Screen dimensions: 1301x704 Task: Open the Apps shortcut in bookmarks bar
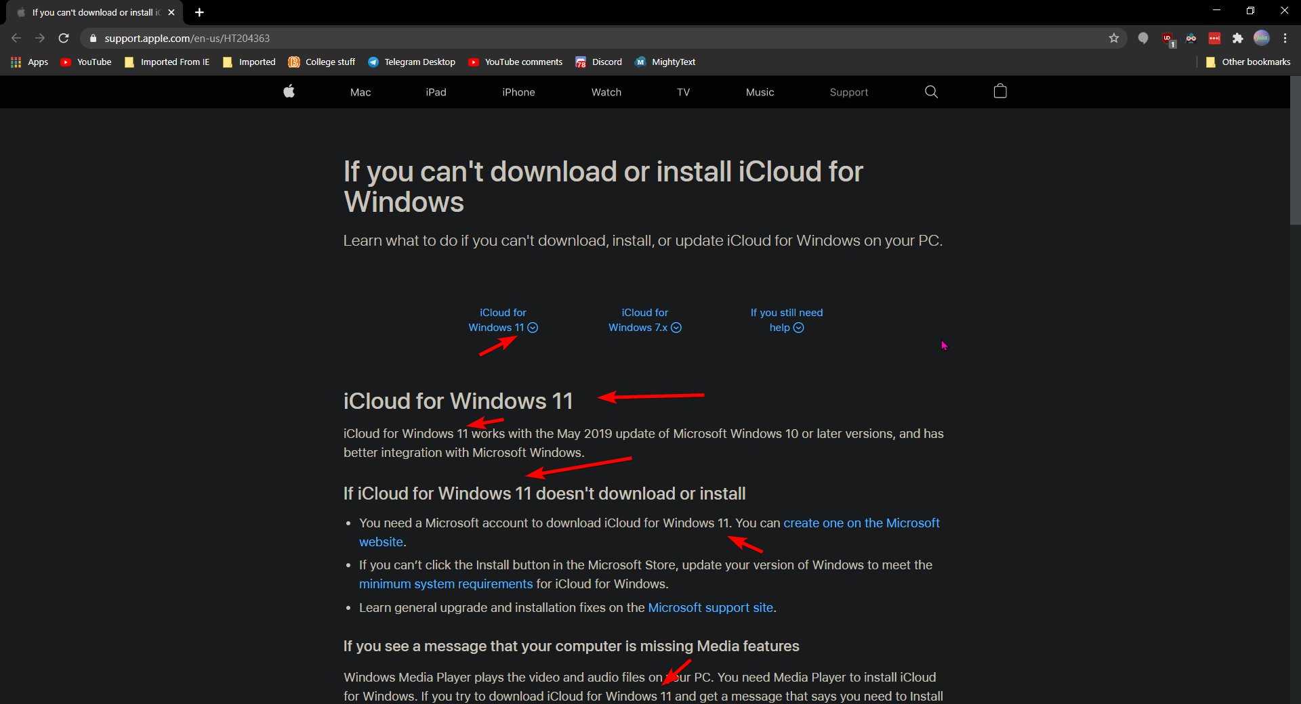coord(29,62)
